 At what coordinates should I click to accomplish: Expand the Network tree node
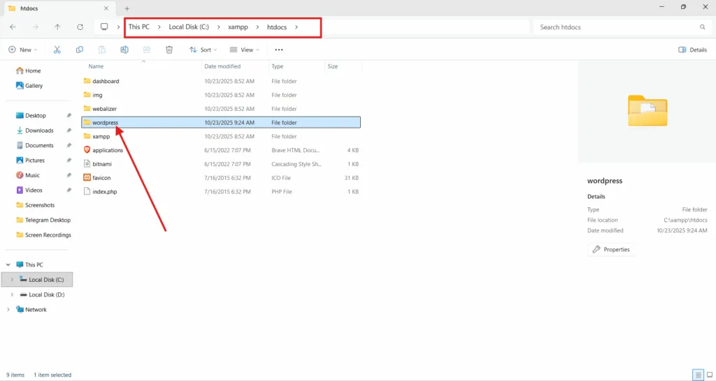pos(8,309)
